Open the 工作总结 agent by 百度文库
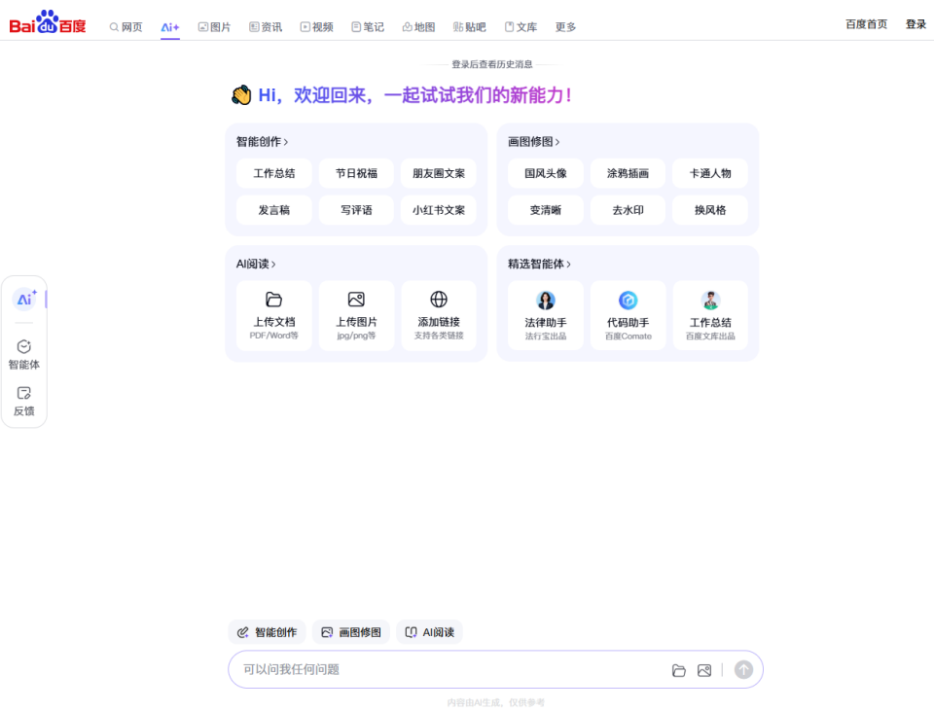This screenshot has width=934, height=711. (710, 315)
